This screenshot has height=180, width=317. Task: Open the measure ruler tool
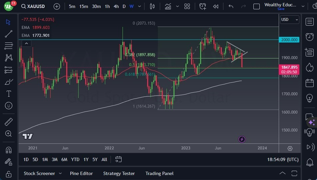point(9,122)
